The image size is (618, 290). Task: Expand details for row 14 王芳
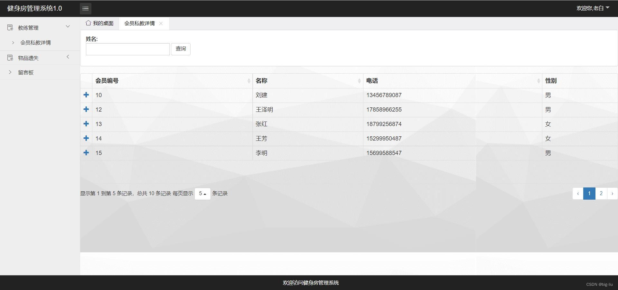86,138
